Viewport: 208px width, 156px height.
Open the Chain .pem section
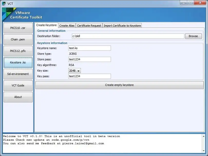(18, 39)
